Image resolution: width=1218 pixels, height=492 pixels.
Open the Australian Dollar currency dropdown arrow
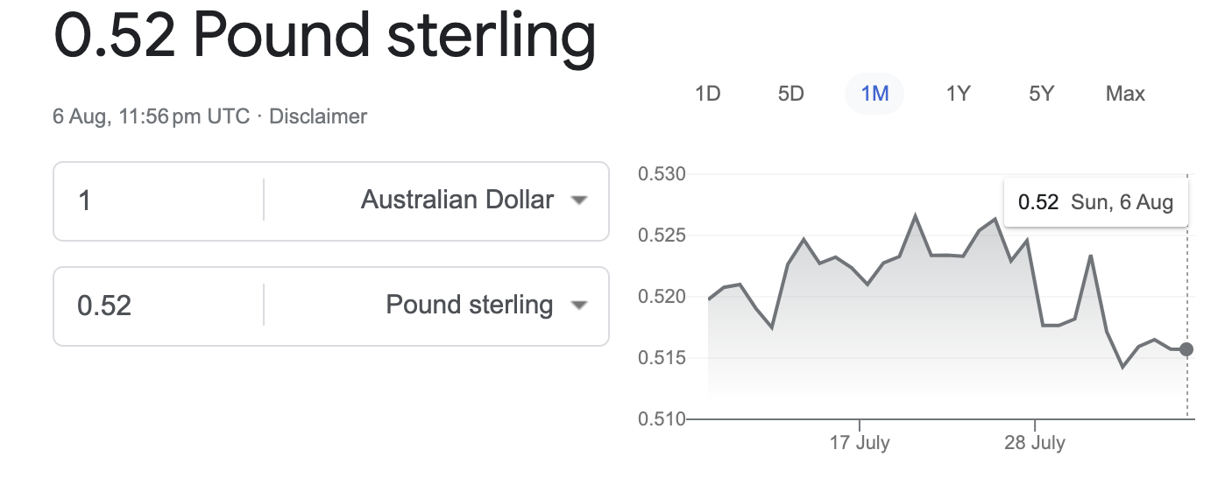pos(577,200)
